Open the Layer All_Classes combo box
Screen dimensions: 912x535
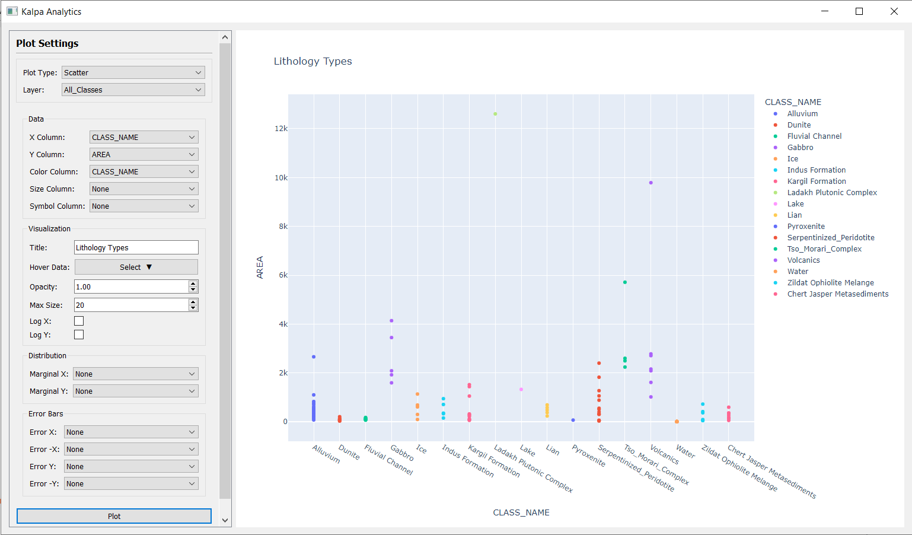tap(133, 90)
